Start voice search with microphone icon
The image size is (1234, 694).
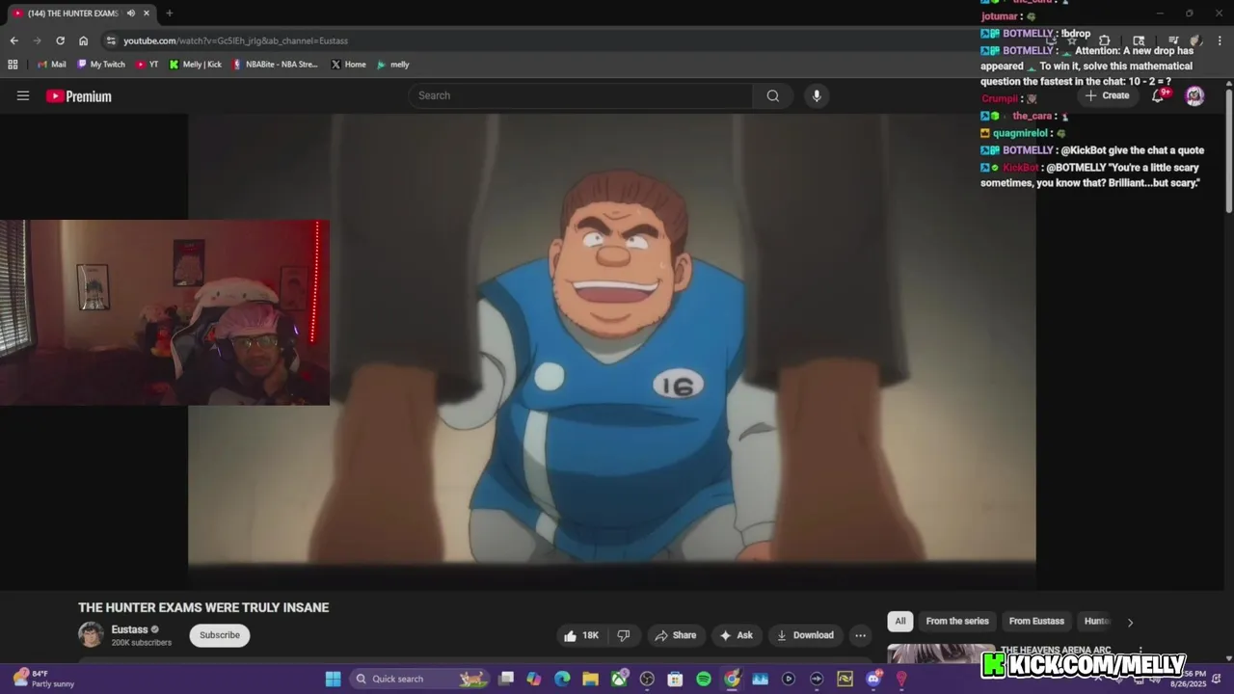817,95
